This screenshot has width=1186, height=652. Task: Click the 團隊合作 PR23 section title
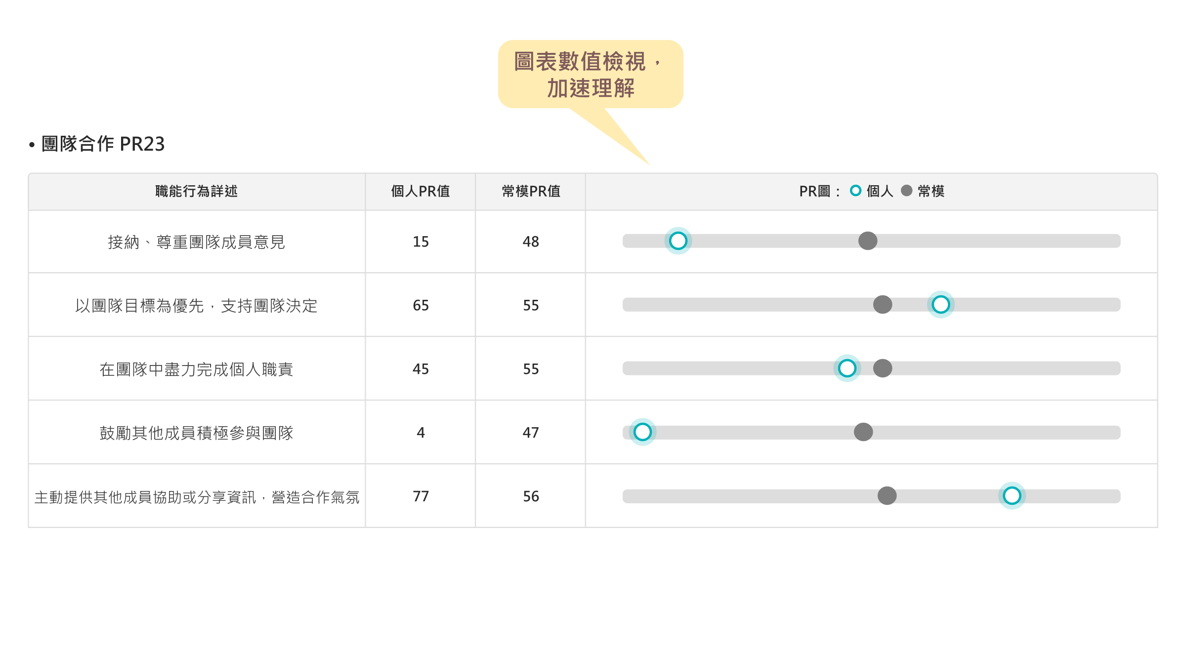(103, 144)
